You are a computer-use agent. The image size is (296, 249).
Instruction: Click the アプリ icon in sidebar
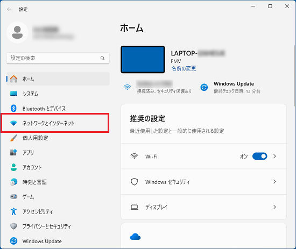(x=13, y=152)
